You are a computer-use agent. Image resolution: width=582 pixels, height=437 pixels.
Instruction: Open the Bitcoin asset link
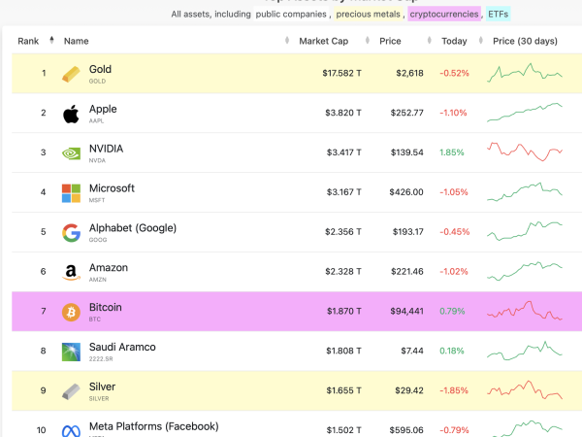coord(106,307)
